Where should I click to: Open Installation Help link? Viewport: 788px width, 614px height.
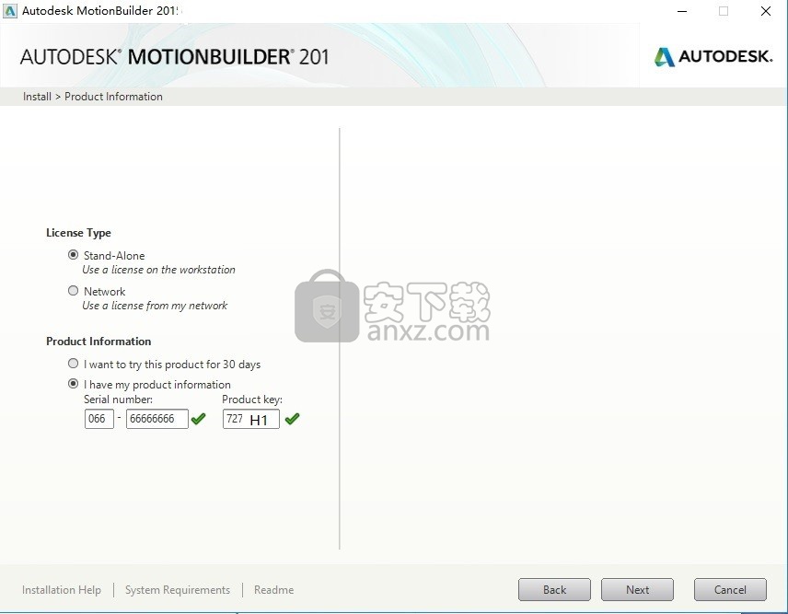(x=62, y=589)
